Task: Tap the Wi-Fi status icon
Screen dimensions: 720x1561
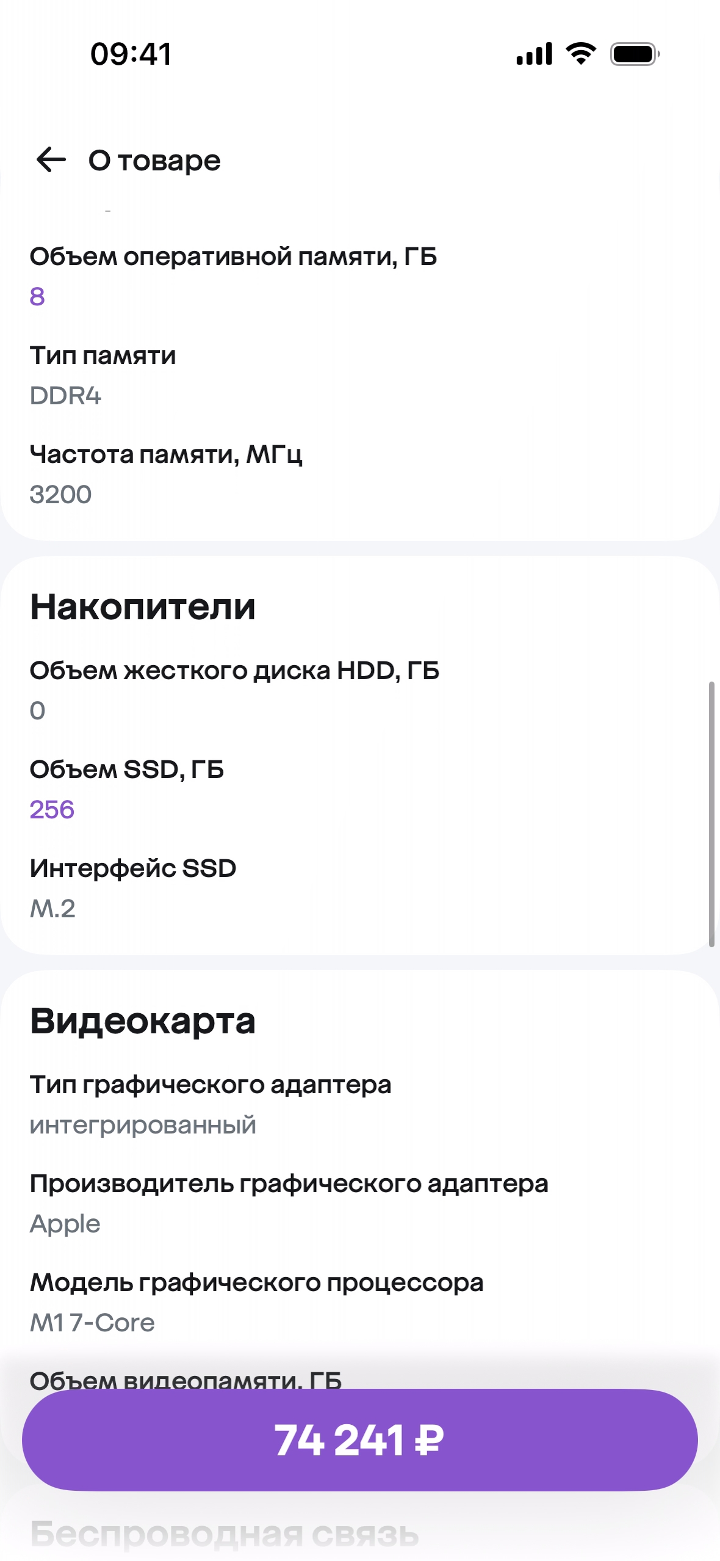Action: point(581,54)
